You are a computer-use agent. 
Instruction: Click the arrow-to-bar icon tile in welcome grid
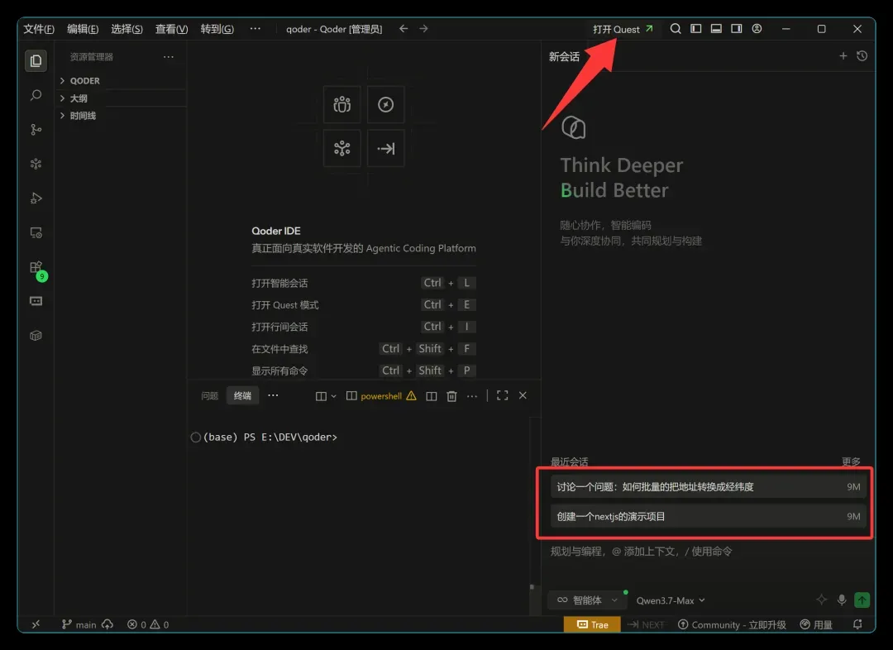point(385,148)
